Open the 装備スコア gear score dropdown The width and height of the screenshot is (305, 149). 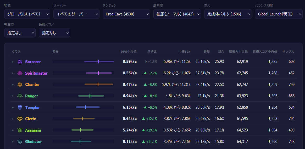point(54,33)
